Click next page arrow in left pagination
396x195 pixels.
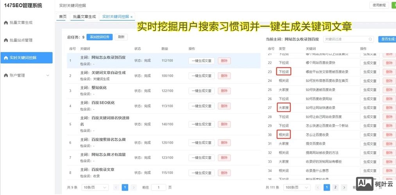134,188
